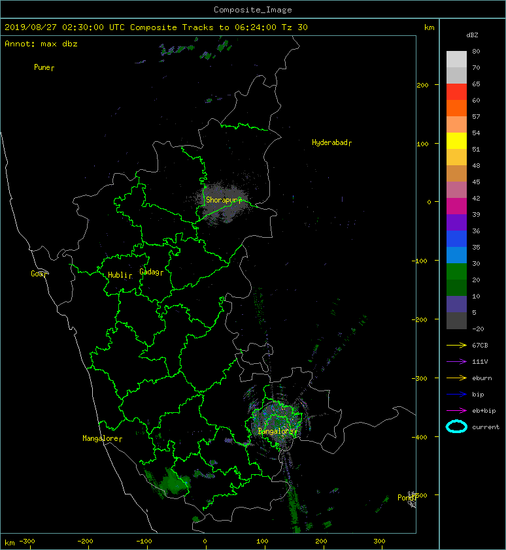Click the 300 km tick on horizontal axis
Screen dimensions: 506x550
point(379,542)
